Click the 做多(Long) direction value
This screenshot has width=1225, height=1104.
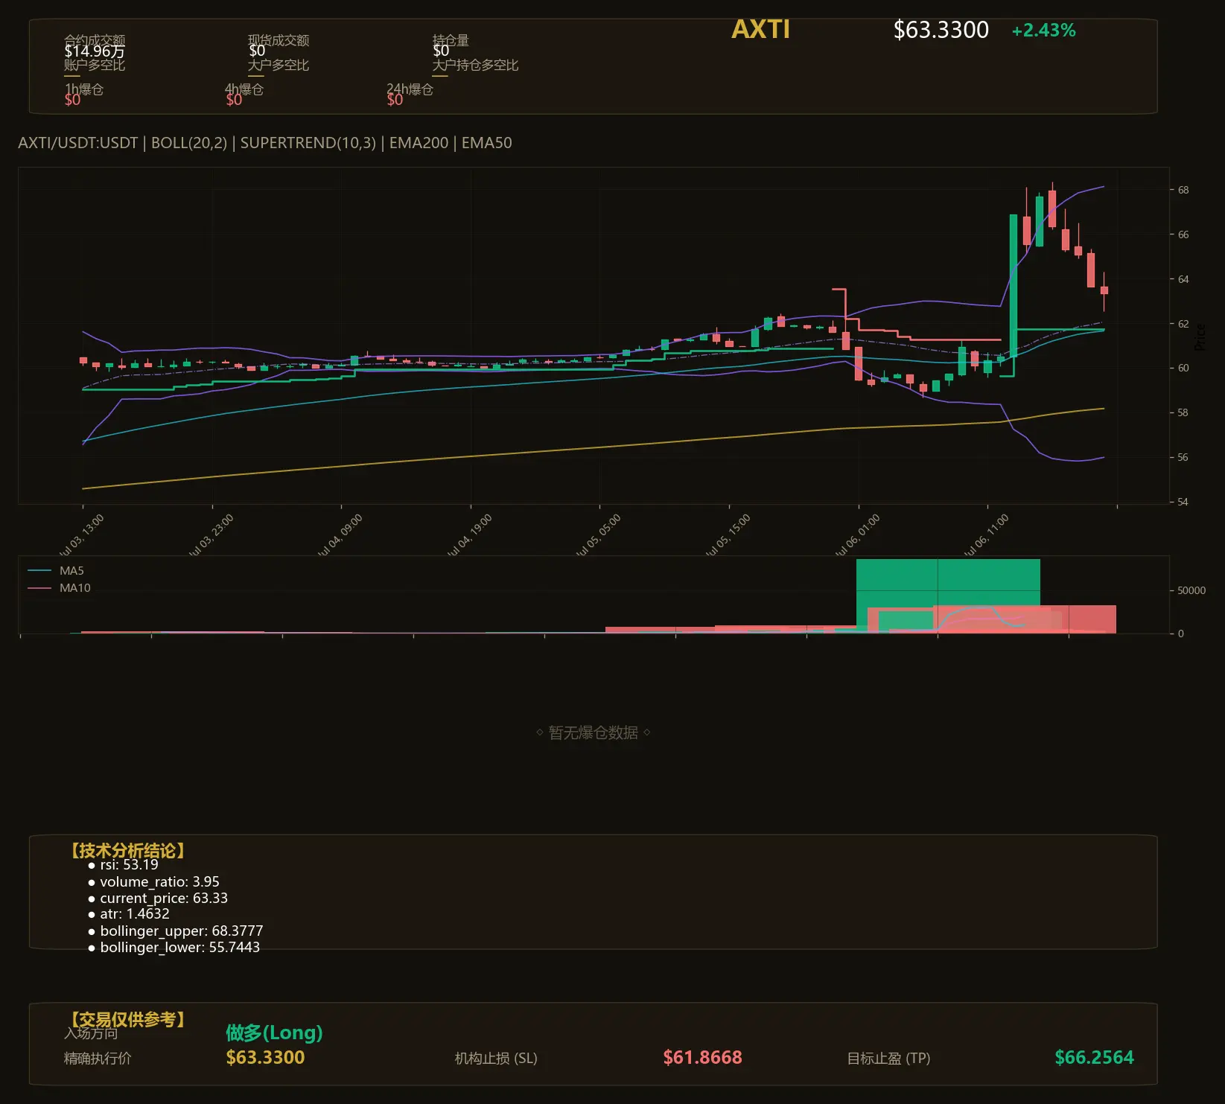point(274,1033)
